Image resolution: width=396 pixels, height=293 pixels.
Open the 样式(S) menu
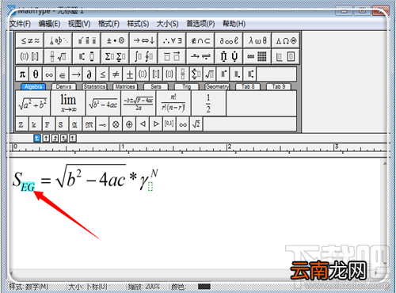[138, 24]
